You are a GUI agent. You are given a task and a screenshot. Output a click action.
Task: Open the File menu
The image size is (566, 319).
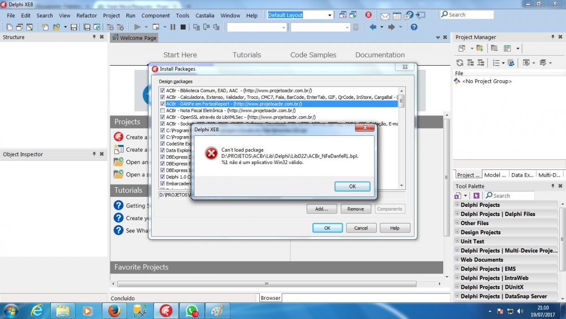tap(11, 15)
